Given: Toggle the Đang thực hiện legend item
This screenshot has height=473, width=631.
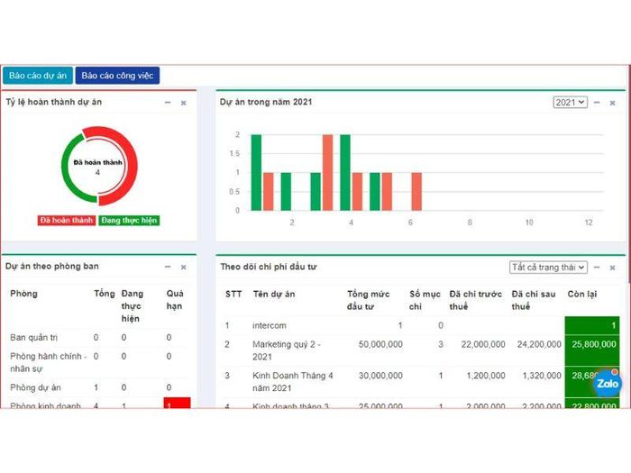Looking at the screenshot, I should tap(129, 220).
